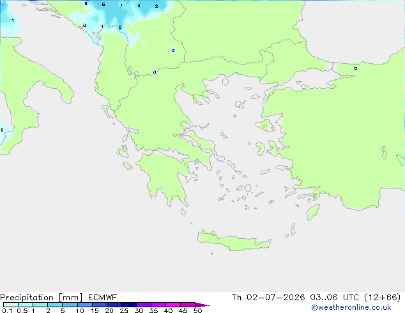The width and height of the screenshot is (405, 313).
Task: Click the precipitation value '3' at top of map
Action: 139,5
